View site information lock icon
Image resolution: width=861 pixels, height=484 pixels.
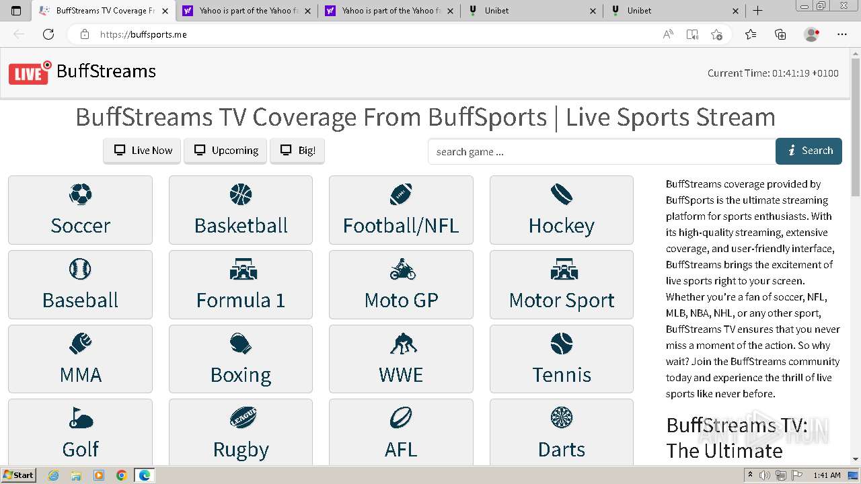[x=84, y=34]
